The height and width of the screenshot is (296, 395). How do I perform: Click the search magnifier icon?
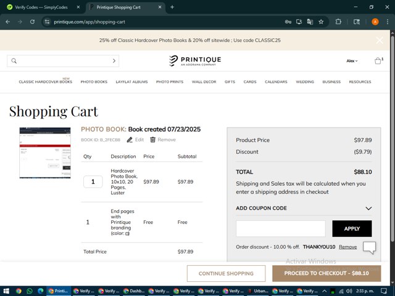point(14,61)
